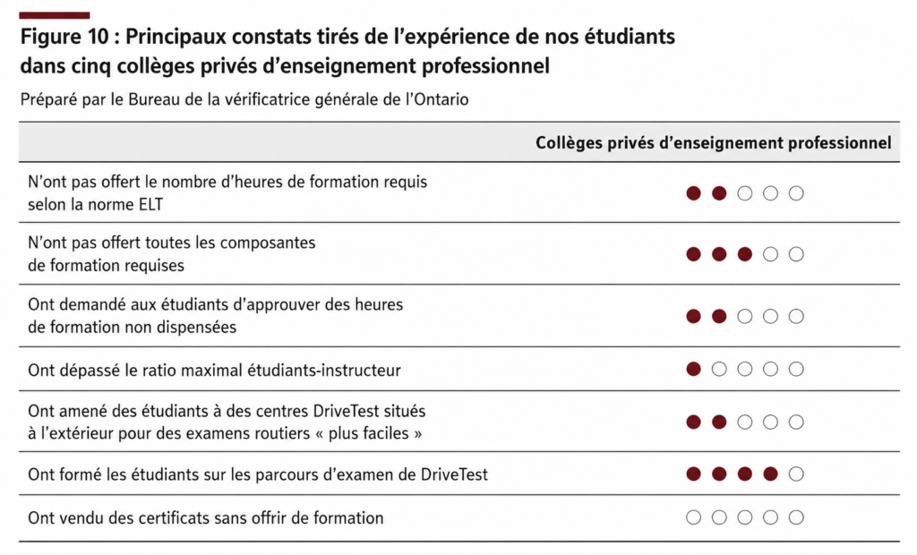917x555 pixels.
Task: Click the only filled dot in ratio maximal row
Action: 694,369
